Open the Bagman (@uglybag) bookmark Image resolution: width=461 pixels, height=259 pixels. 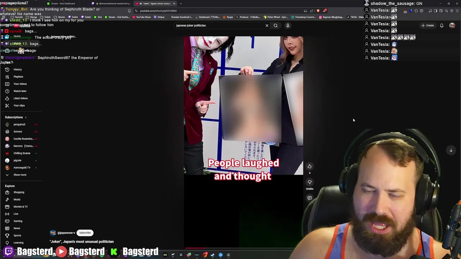[x=331, y=17]
